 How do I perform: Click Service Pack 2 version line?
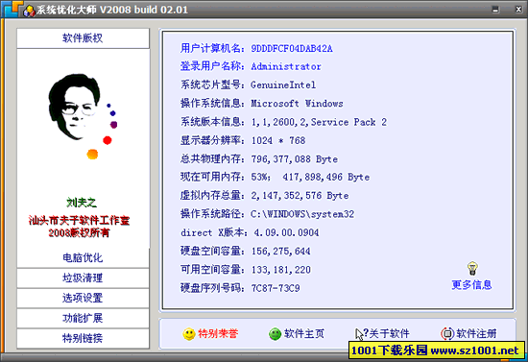click(x=319, y=122)
